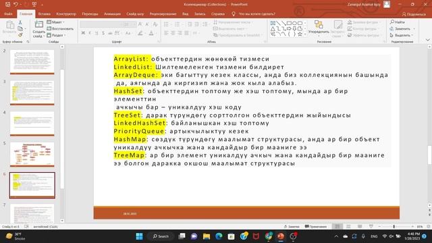Open the text highlight color picker
The height and width of the screenshot is (243, 432).
tap(141, 33)
